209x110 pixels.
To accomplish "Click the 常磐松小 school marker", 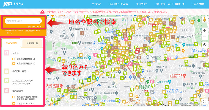I will coord(157,71).
